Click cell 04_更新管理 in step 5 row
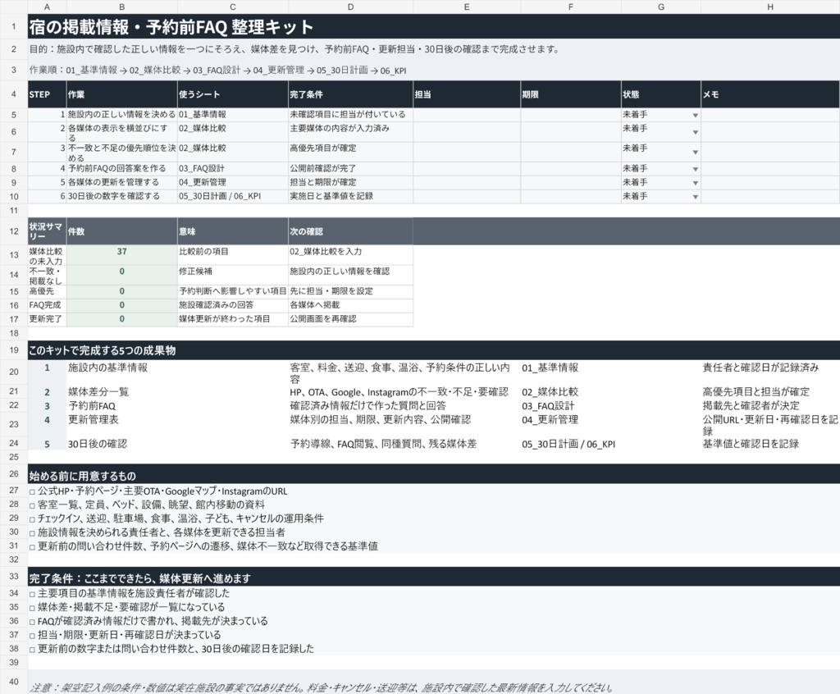 click(x=232, y=183)
